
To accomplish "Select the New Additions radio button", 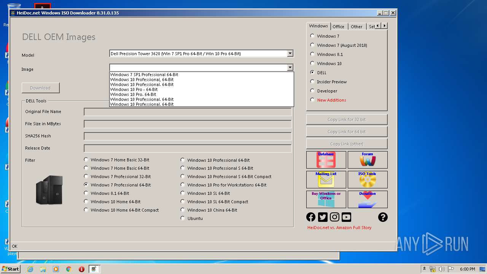I will [x=312, y=100].
